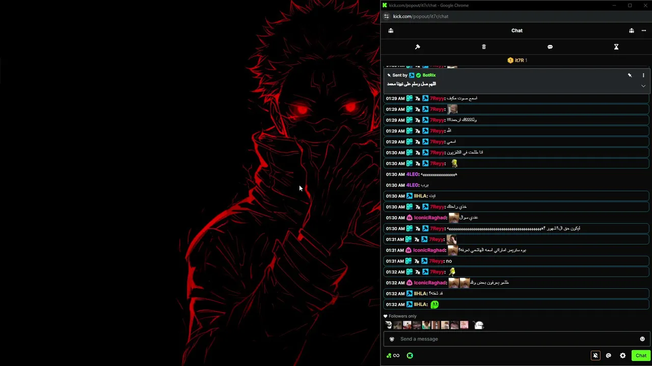This screenshot has height=366, width=652.
Task: Click 7Reyy's moderator badge on 'no' message
Action: (425, 261)
